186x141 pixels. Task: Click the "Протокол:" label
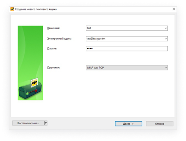(x=53, y=68)
